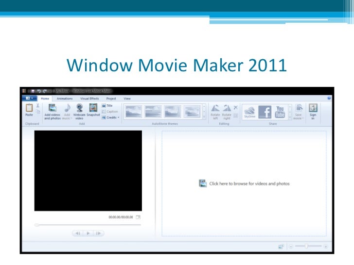
Task: Click thumbnail size icon in status bar
Action: (x=281, y=246)
